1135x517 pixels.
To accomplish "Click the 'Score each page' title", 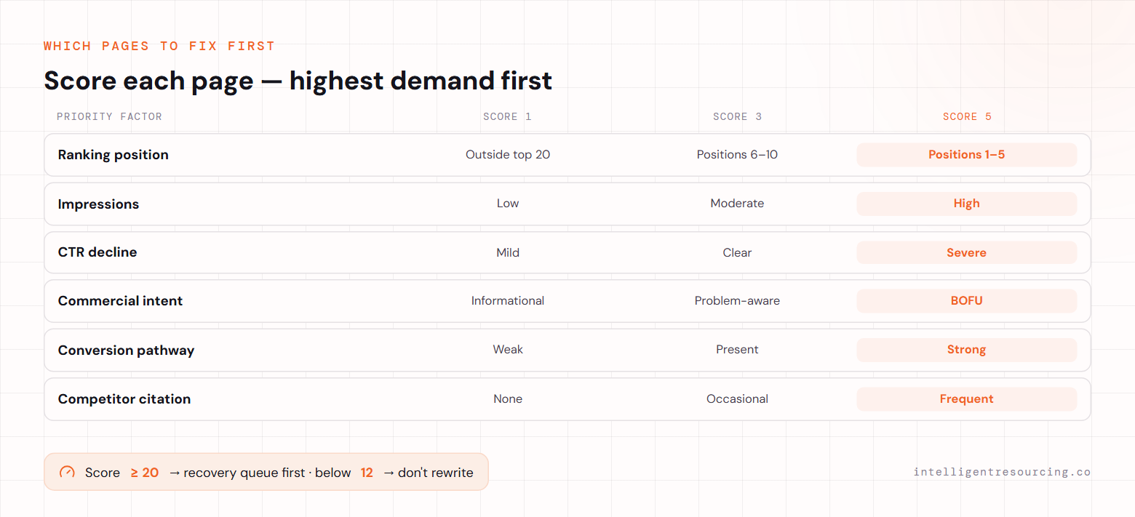I will 298,80.
